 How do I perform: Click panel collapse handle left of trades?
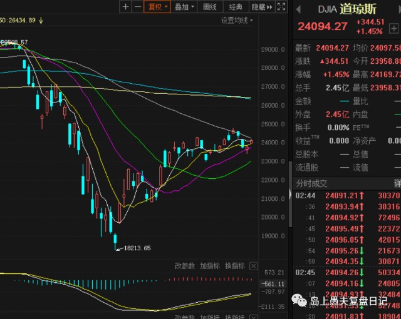[290, 194]
